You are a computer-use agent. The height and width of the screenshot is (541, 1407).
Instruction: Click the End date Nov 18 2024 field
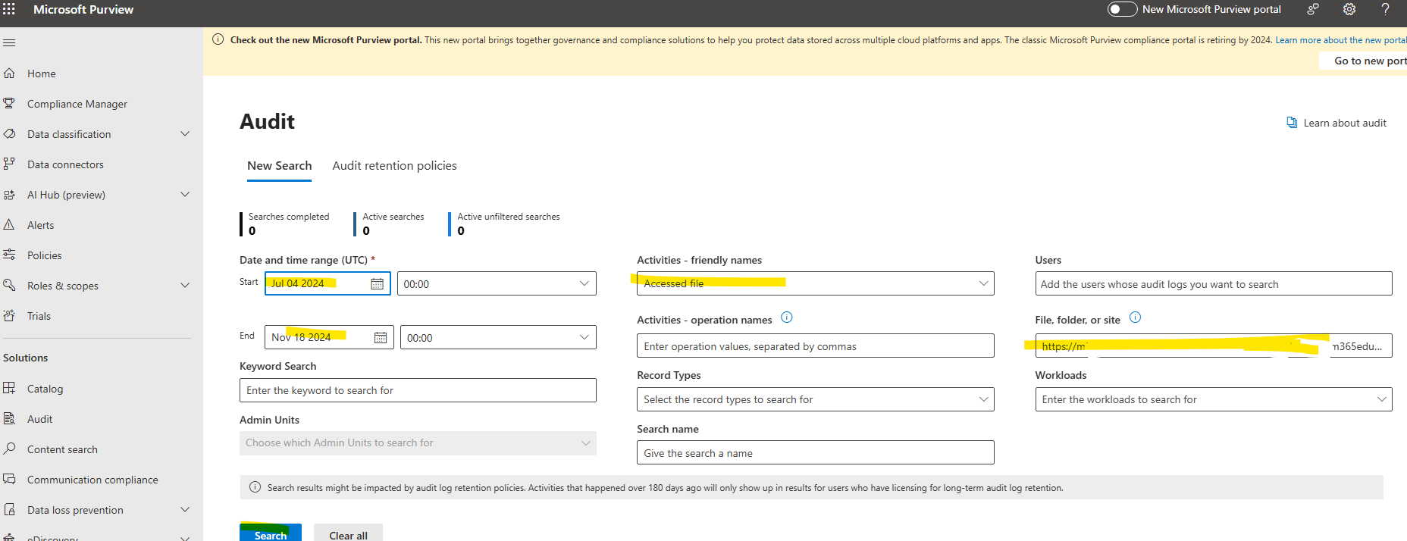tap(329, 337)
